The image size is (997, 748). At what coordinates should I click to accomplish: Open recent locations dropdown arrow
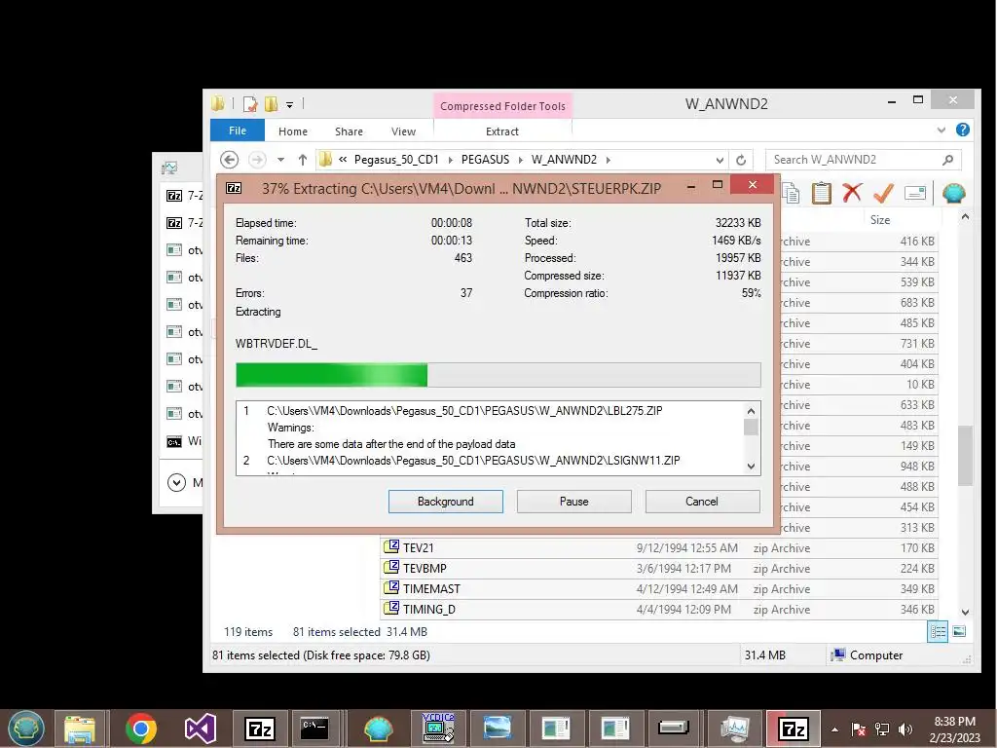click(x=280, y=160)
